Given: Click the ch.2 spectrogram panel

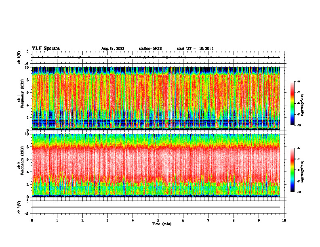Looking at the screenshot, I should [156, 165].
